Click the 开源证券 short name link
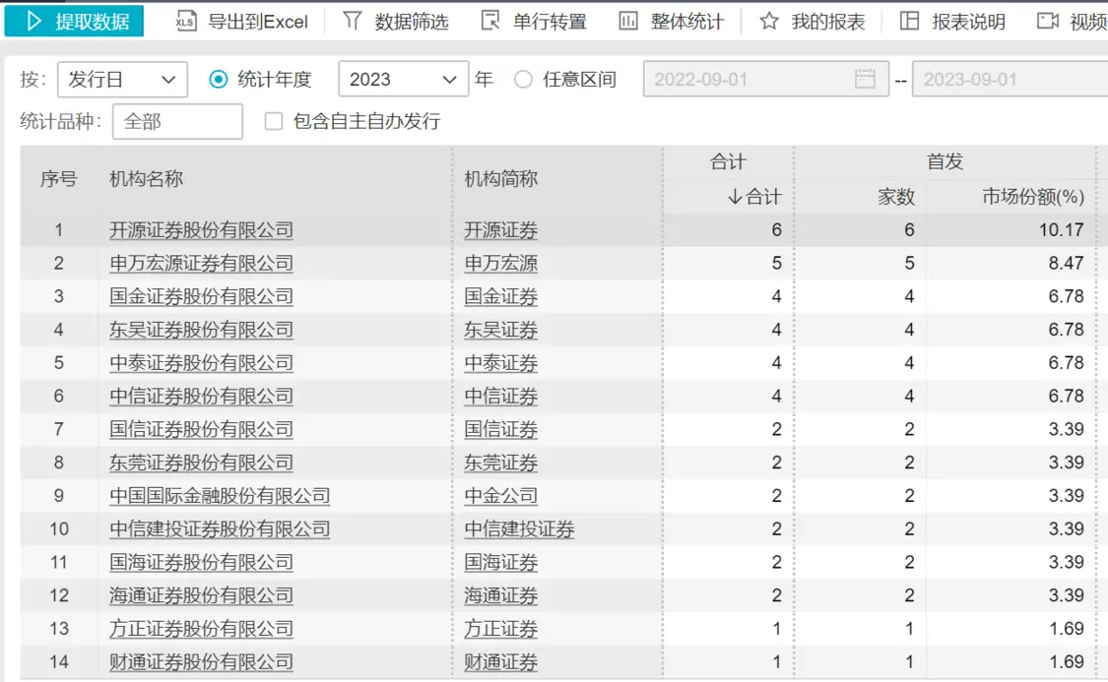This screenshot has width=1108, height=682. tap(501, 230)
